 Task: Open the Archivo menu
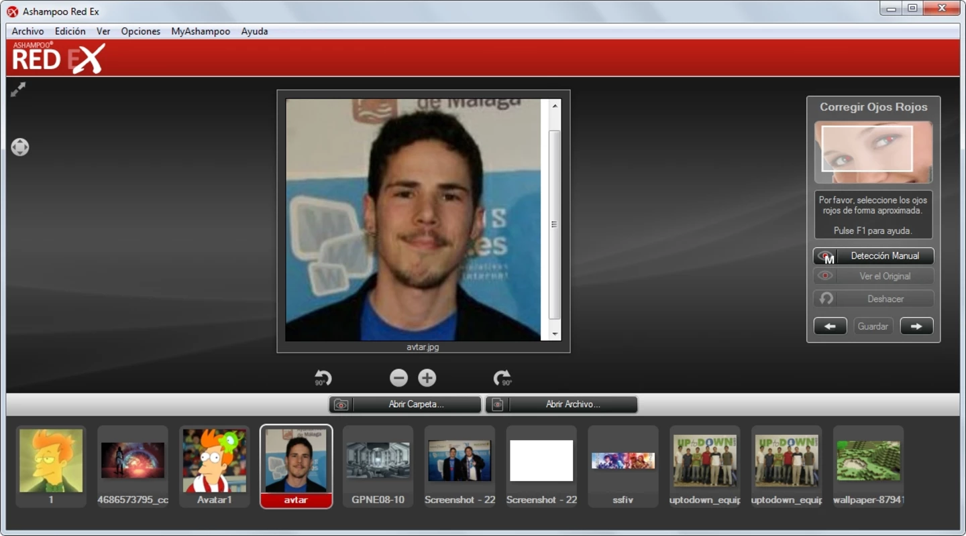point(28,31)
